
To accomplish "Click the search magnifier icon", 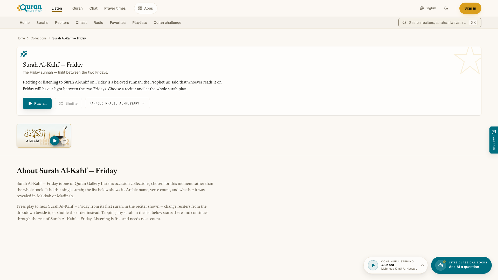I will [x=404, y=23].
